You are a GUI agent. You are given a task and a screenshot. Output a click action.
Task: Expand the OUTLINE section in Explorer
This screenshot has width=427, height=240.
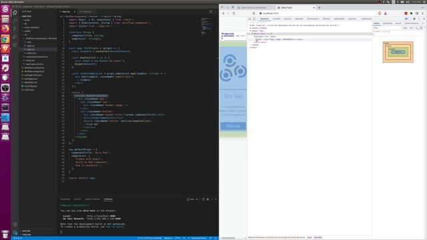(x=26, y=231)
